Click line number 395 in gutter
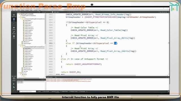Viewport: 181px width, 101px height. click(x=51, y=51)
